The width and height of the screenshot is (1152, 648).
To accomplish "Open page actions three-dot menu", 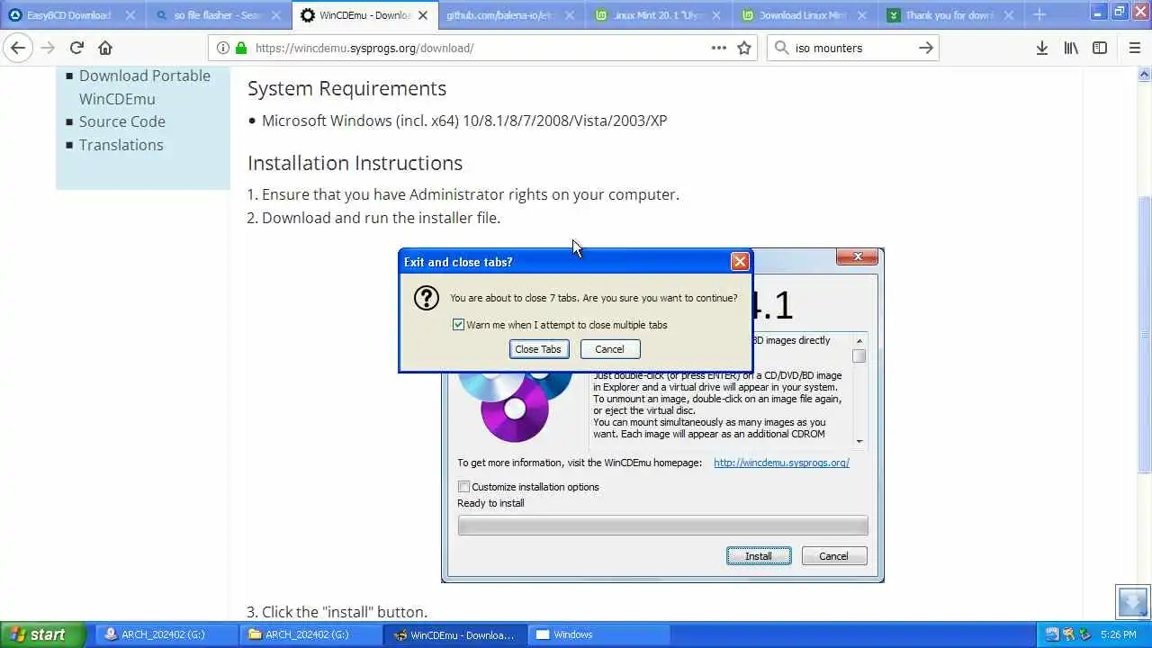I will click(x=719, y=48).
